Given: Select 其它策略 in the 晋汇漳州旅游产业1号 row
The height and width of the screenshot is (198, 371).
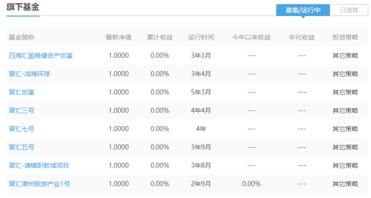Looking at the screenshot, I should click(x=345, y=184).
